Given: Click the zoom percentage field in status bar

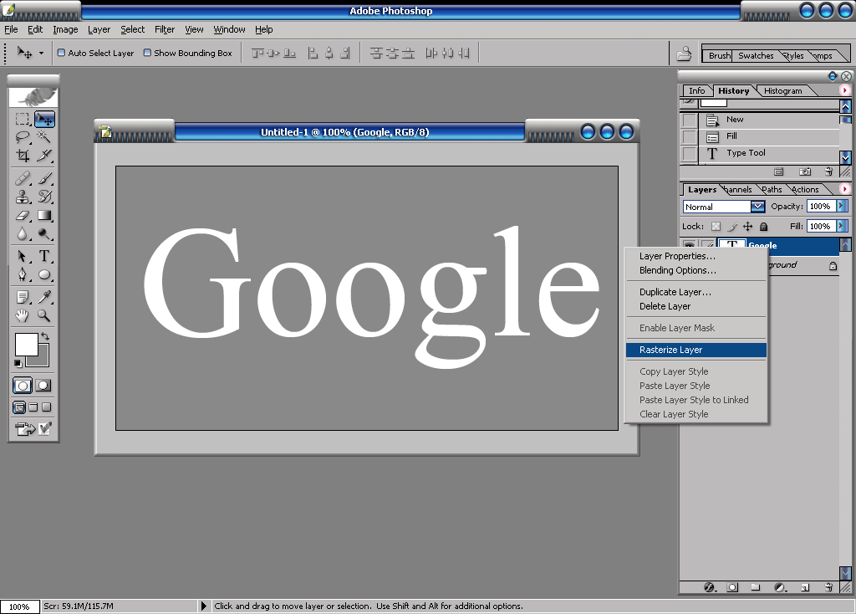Looking at the screenshot, I should click(20, 606).
